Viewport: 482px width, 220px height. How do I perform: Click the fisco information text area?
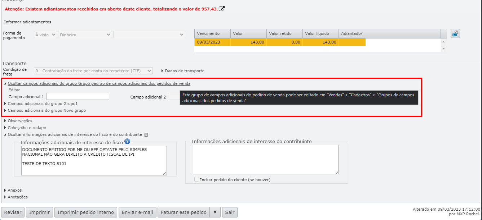click(94, 160)
